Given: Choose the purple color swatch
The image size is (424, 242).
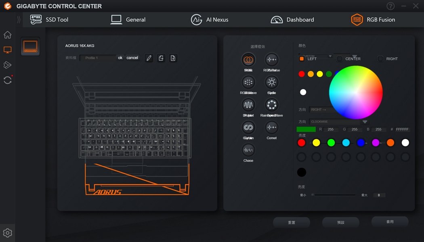Looking at the screenshot, I should pyautogui.click(x=376, y=143).
